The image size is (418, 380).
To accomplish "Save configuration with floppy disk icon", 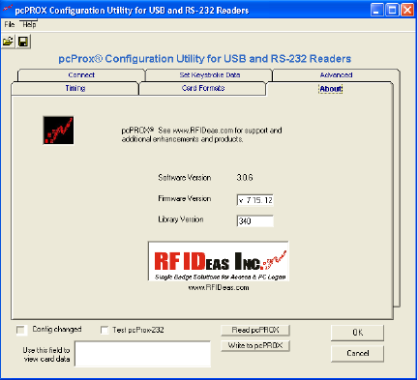I will (23, 42).
